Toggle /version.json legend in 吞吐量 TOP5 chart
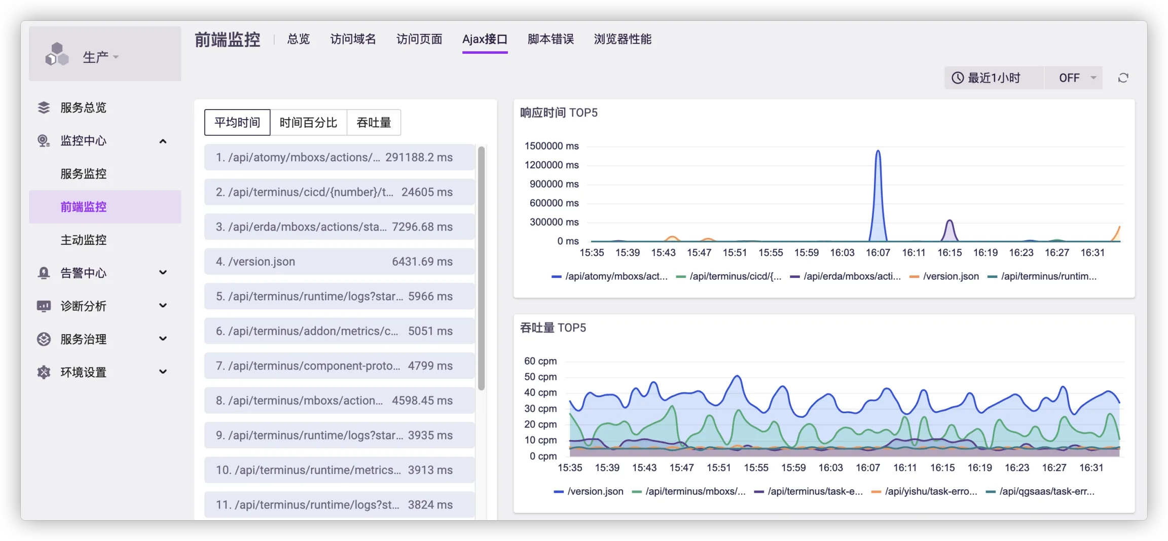1168x541 pixels. pyautogui.click(x=589, y=491)
